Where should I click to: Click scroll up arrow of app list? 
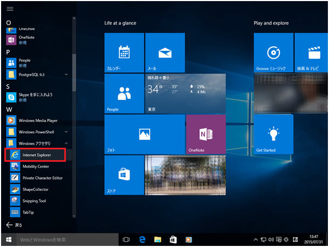pyautogui.click(x=74, y=18)
